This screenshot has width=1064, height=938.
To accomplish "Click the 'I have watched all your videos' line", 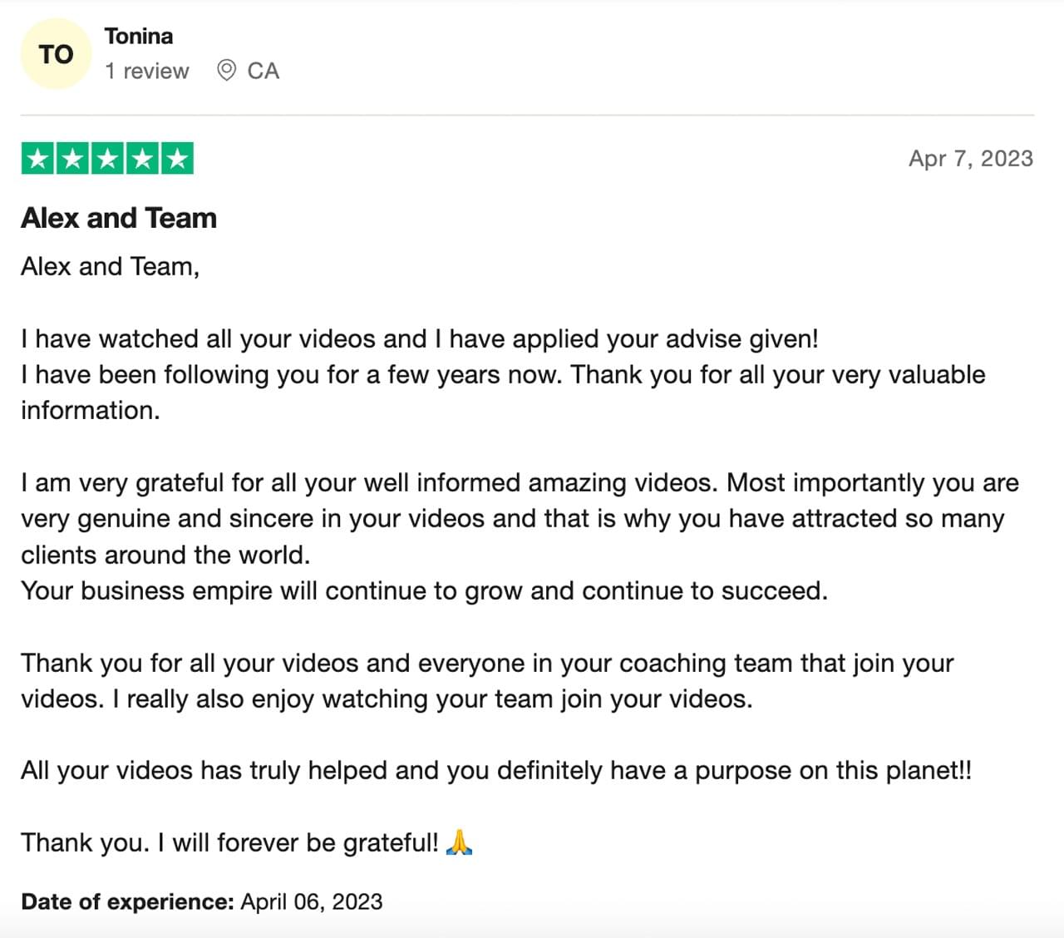I will [x=420, y=338].
